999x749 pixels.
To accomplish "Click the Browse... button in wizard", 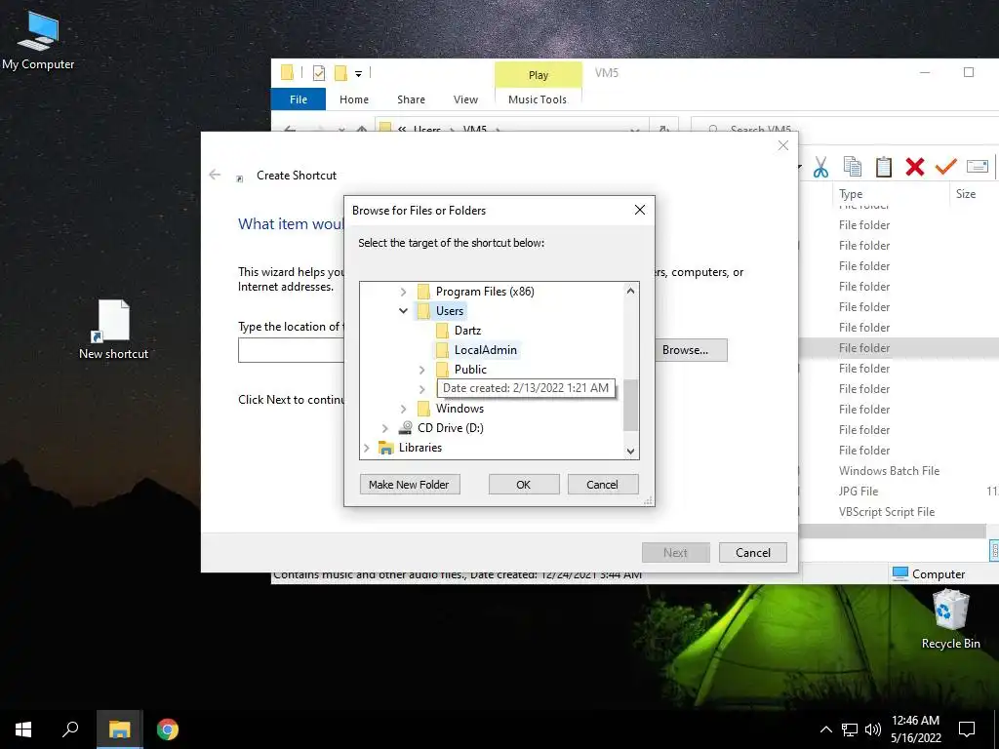I will click(x=690, y=350).
